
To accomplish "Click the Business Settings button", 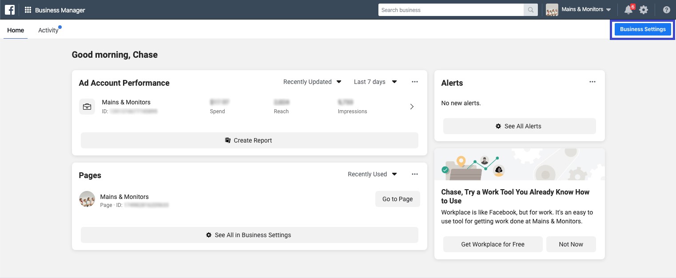I will coord(643,29).
